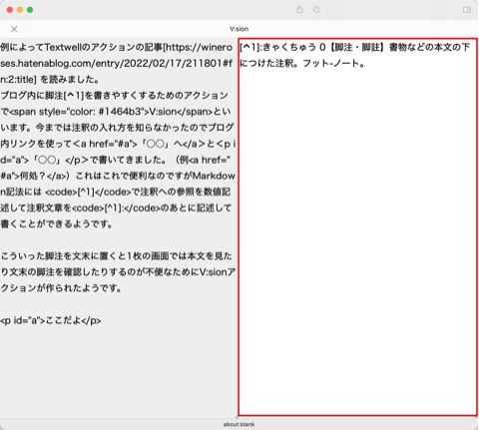This screenshot has width=479, height=430.
Task: Click the line starting "n記法には <code>[^1]"
Action: coord(116,192)
